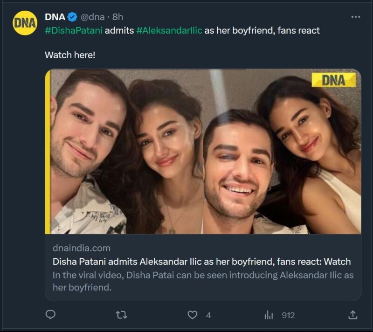The image size is (373, 332).
Task: Click the @dna handle
Action: pos(92,17)
